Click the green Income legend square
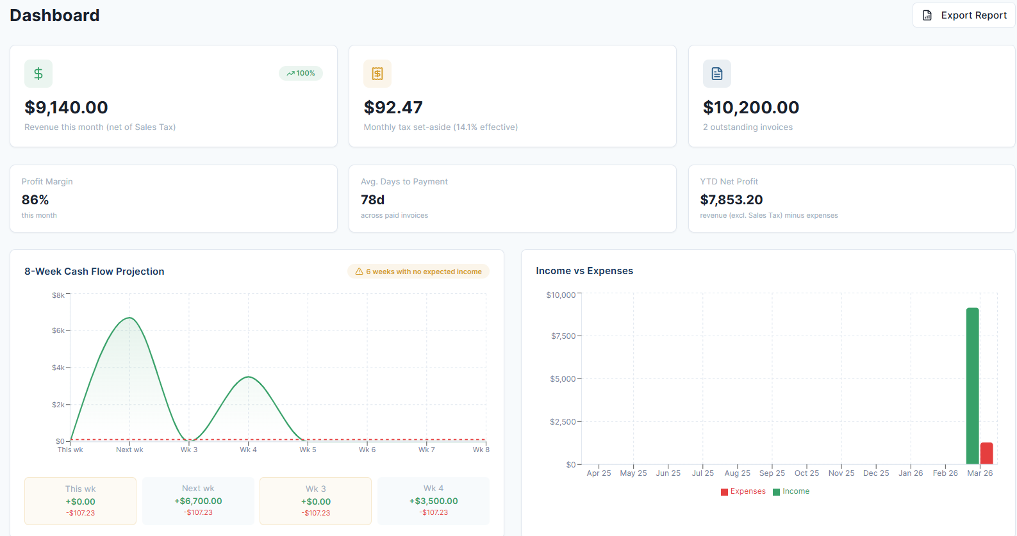Image resolution: width=1017 pixels, height=536 pixels. tap(776, 492)
